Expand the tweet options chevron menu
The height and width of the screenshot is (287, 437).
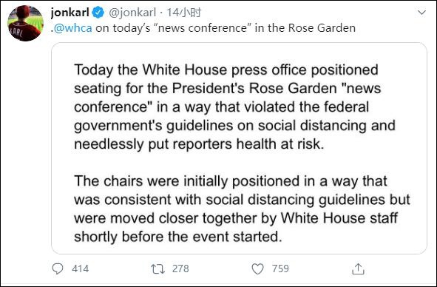[x=422, y=13]
